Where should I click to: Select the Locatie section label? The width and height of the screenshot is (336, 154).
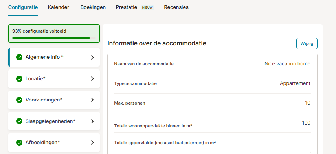[35, 78]
